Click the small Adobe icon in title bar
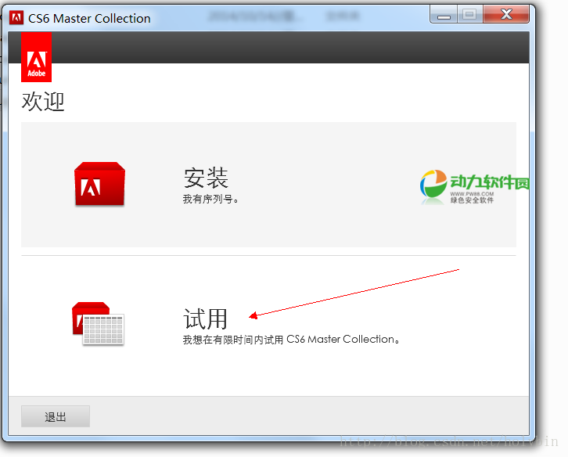Viewport: 568px width, 457px height. [16, 18]
